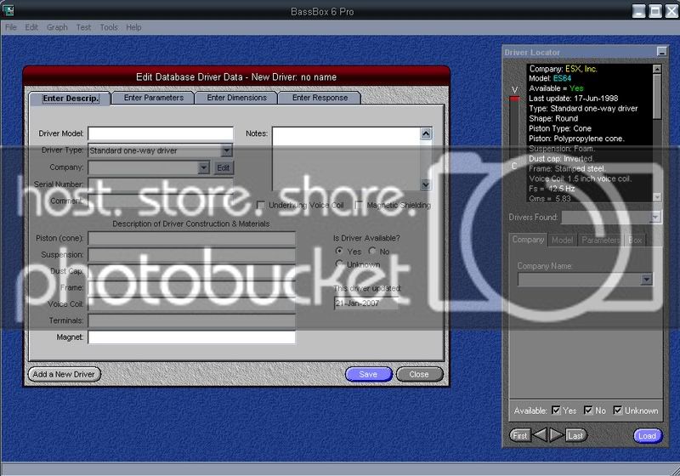Image resolution: width=680 pixels, height=476 pixels.
Task: Go to previous driver arrow in Driver Locator
Action: click(x=540, y=435)
